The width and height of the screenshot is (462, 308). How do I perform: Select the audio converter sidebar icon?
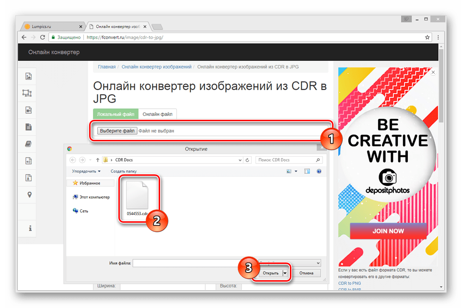coord(28,161)
